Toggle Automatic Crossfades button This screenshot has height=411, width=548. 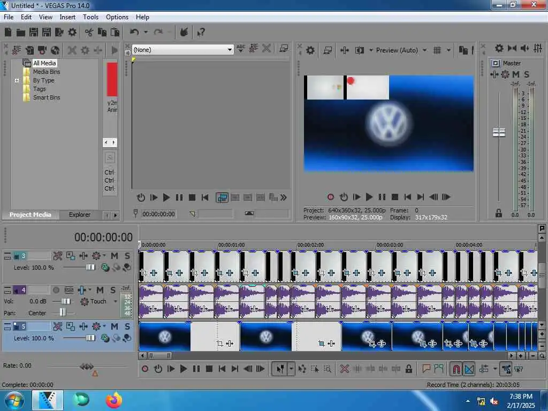click(x=469, y=369)
